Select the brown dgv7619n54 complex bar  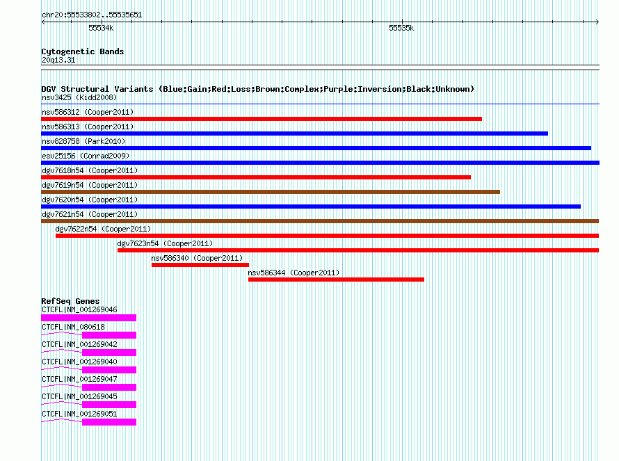[271, 192]
